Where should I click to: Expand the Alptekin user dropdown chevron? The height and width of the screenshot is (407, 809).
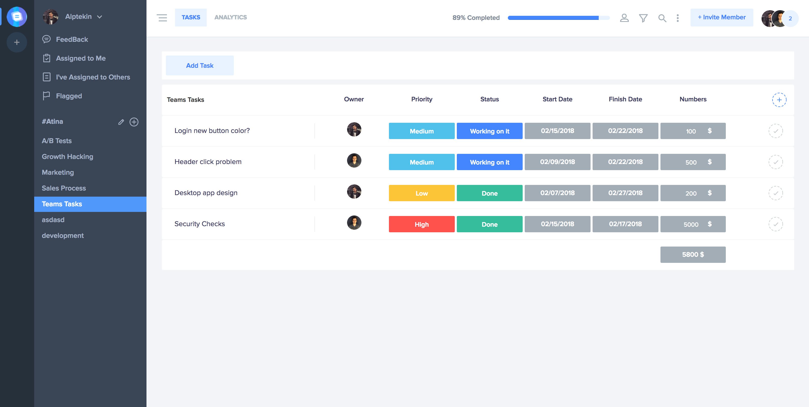[x=100, y=17]
